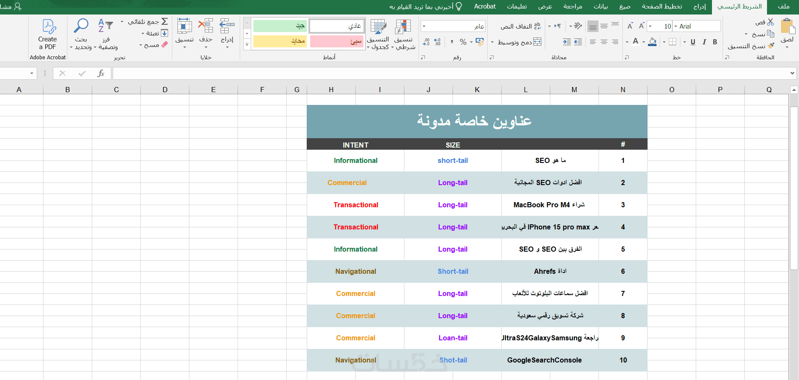Click the Increase Font Size icon
This screenshot has width=799, height=380.
[x=641, y=26]
